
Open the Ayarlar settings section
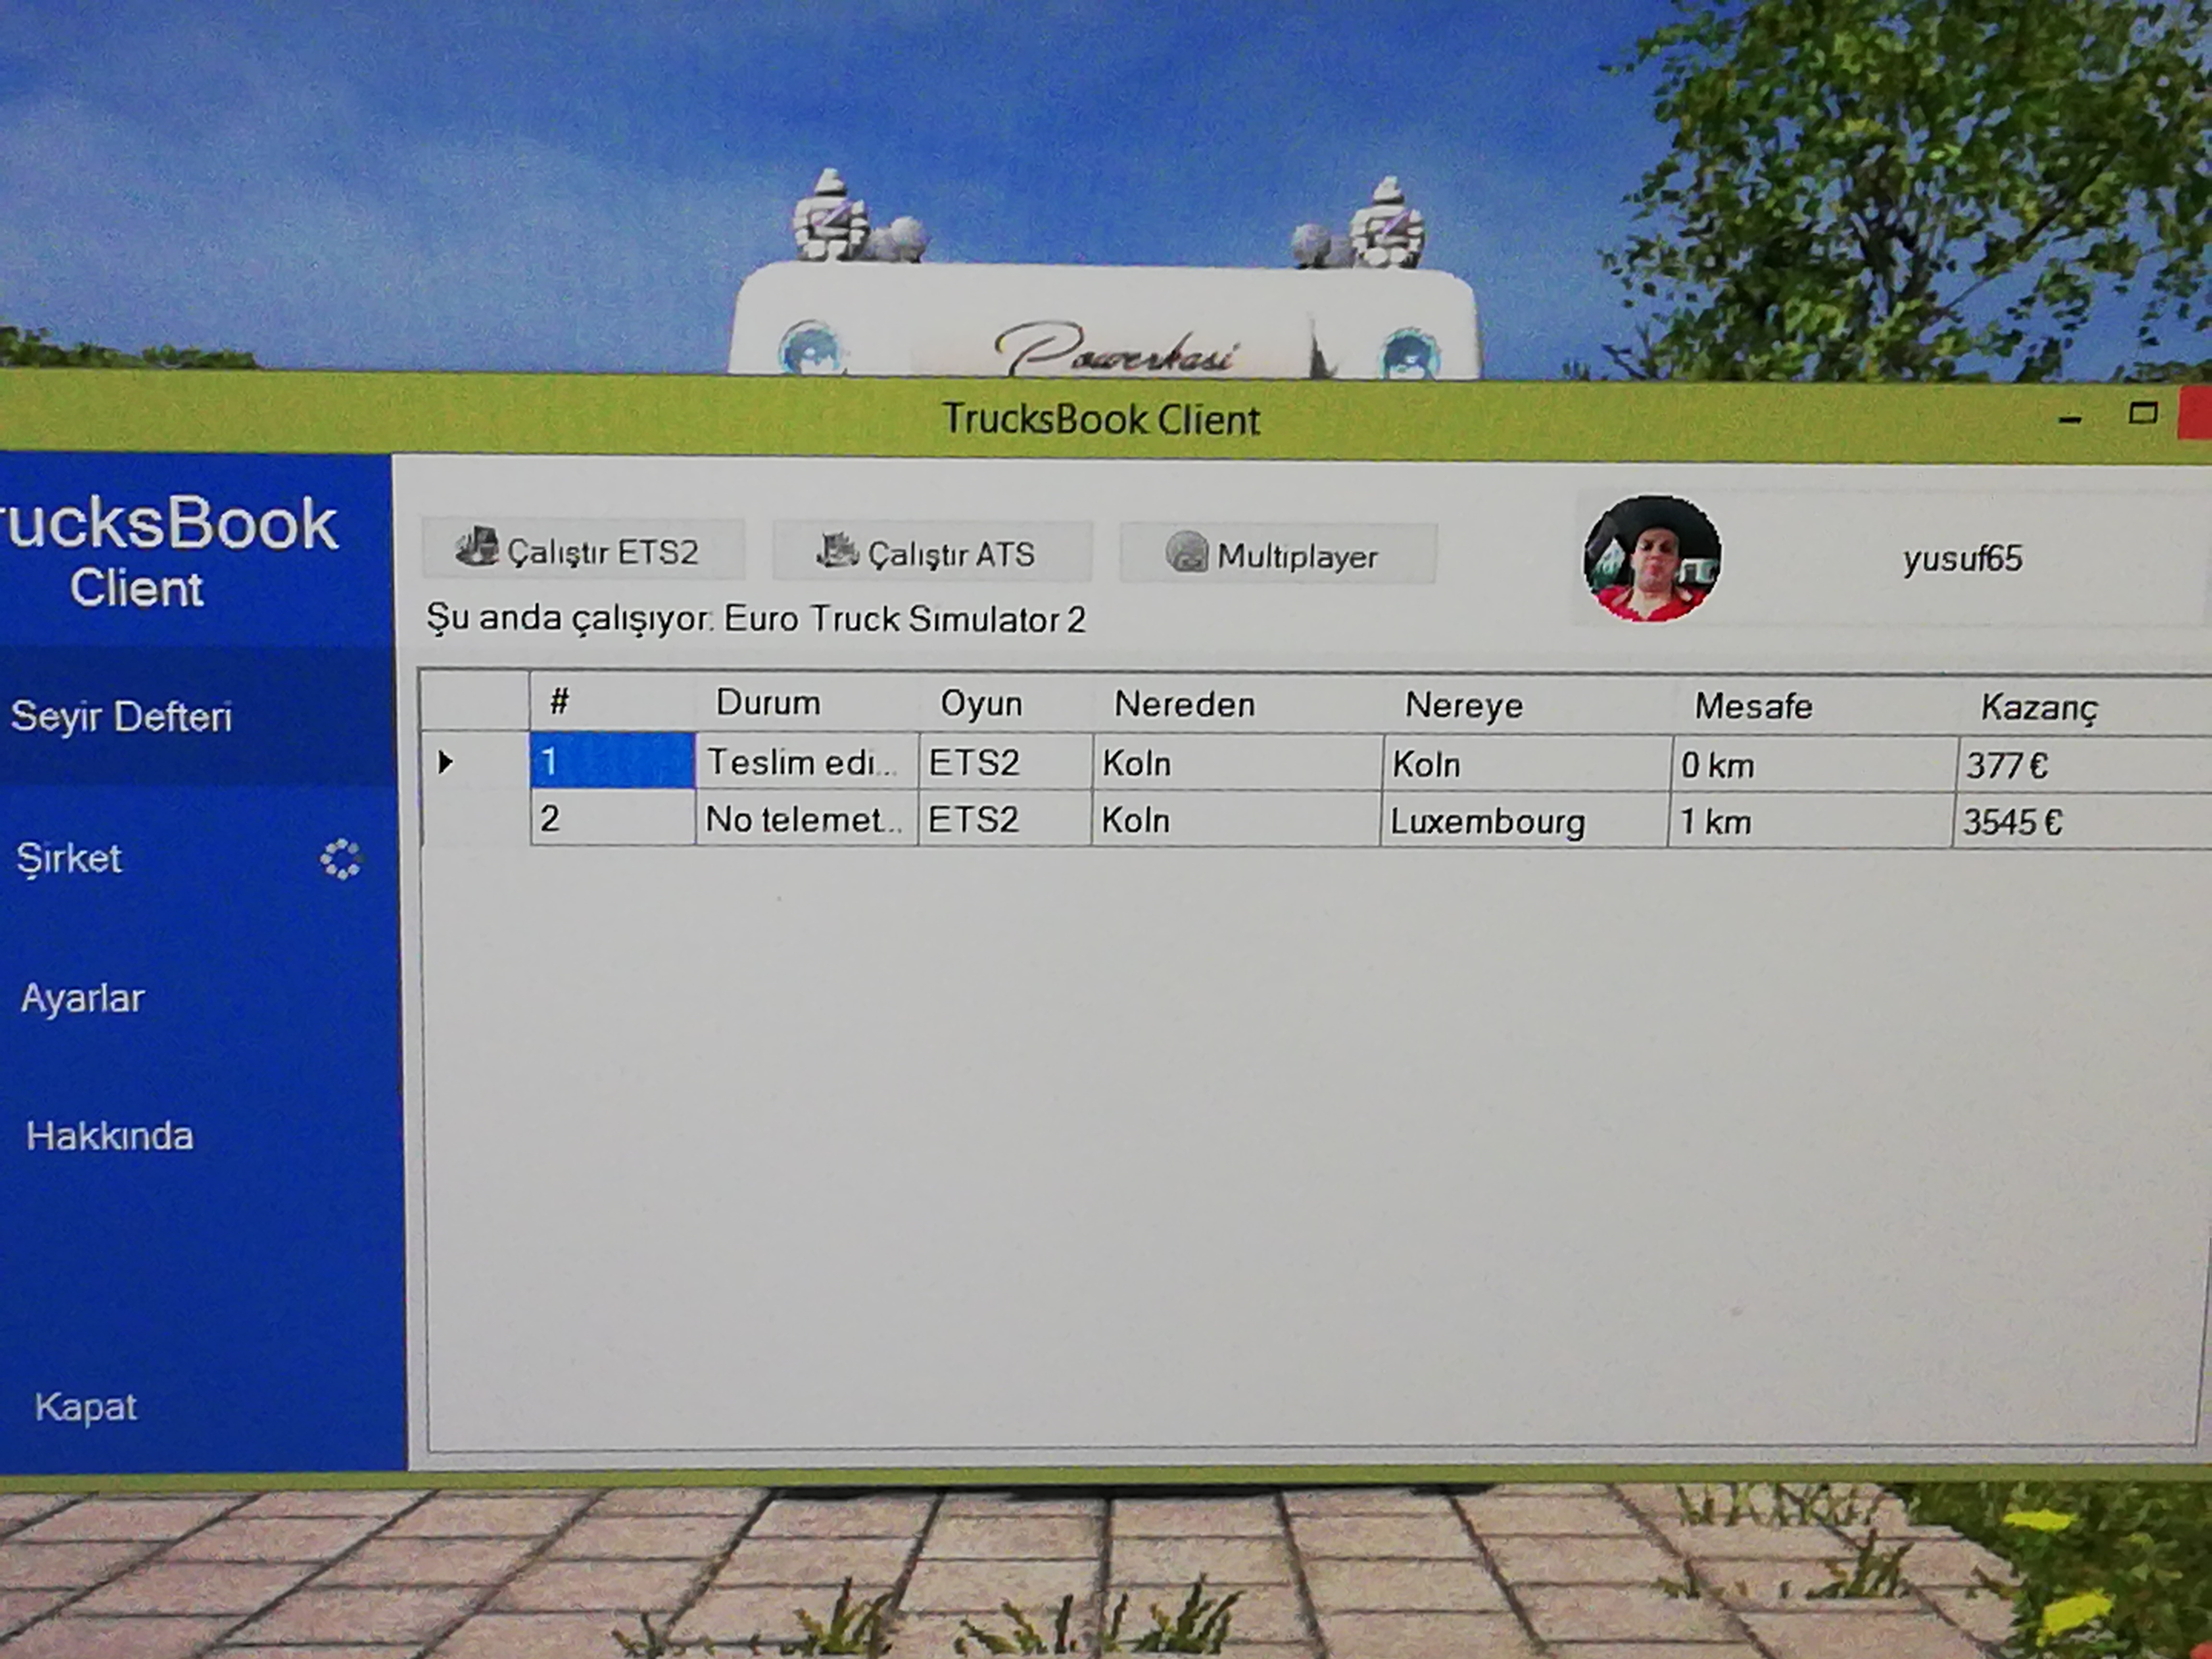pos(83,998)
